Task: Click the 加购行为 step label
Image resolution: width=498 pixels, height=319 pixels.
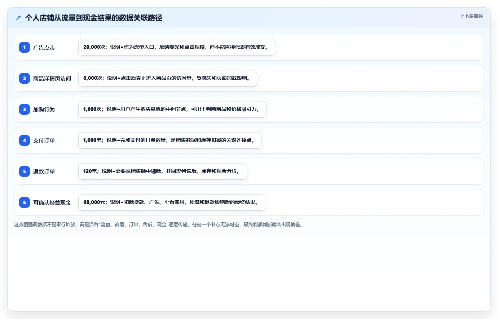Action: point(44,109)
